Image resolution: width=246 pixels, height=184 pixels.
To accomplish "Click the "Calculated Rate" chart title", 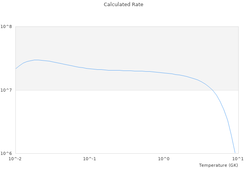I will pos(123,5).
